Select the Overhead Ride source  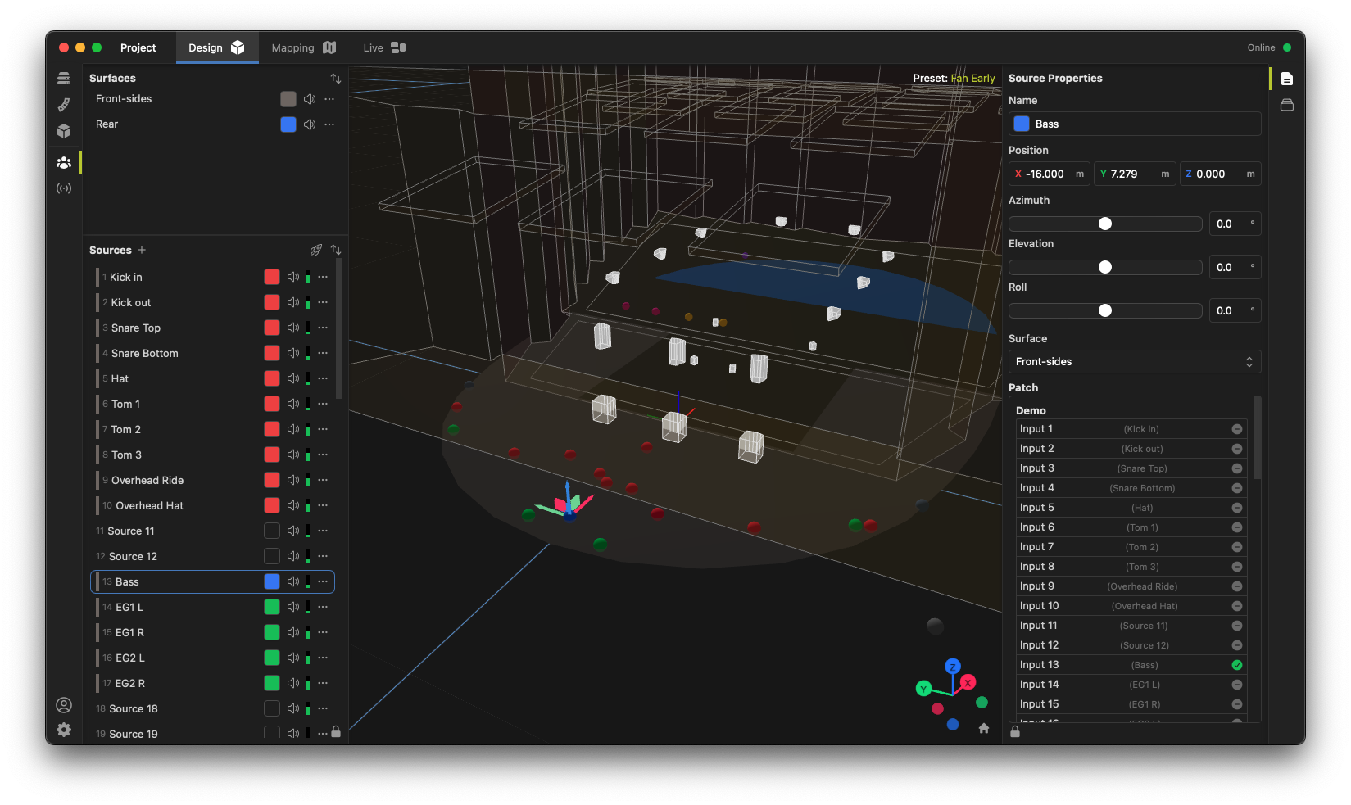pyautogui.click(x=147, y=481)
